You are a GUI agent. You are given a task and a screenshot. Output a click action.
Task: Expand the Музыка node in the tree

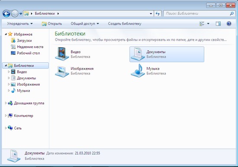pos(9,90)
